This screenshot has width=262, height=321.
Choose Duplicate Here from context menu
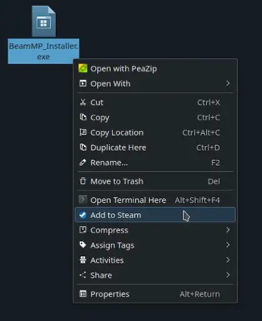point(155,148)
